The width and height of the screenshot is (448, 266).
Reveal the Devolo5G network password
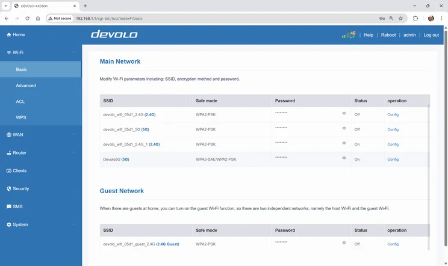[x=344, y=158]
